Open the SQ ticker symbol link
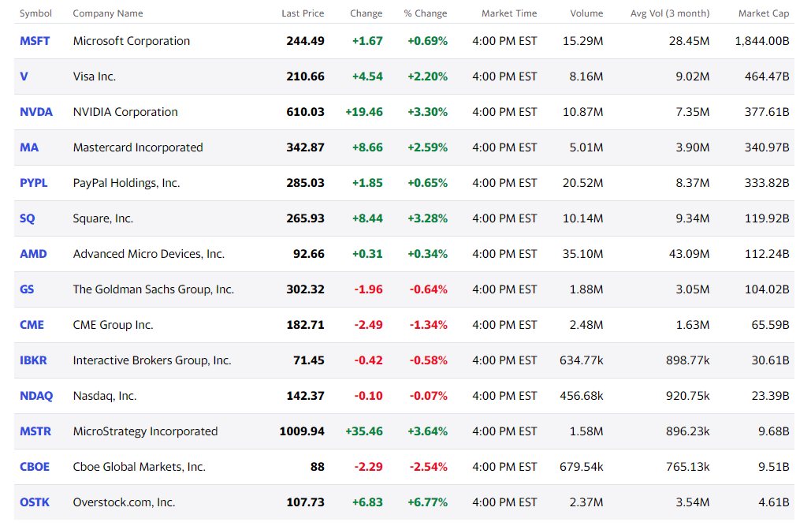Image resolution: width=811 pixels, height=526 pixels. click(x=28, y=218)
